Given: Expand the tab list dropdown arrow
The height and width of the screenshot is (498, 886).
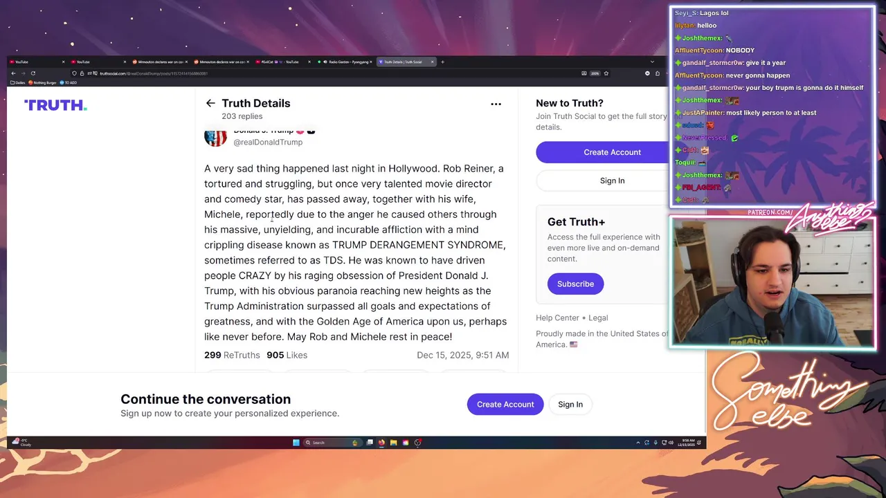Looking at the screenshot, I should (x=652, y=62).
